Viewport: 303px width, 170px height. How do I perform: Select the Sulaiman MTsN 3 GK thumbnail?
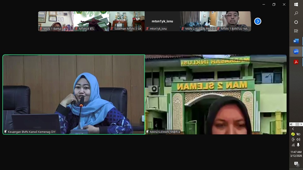click(x=127, y=21)
